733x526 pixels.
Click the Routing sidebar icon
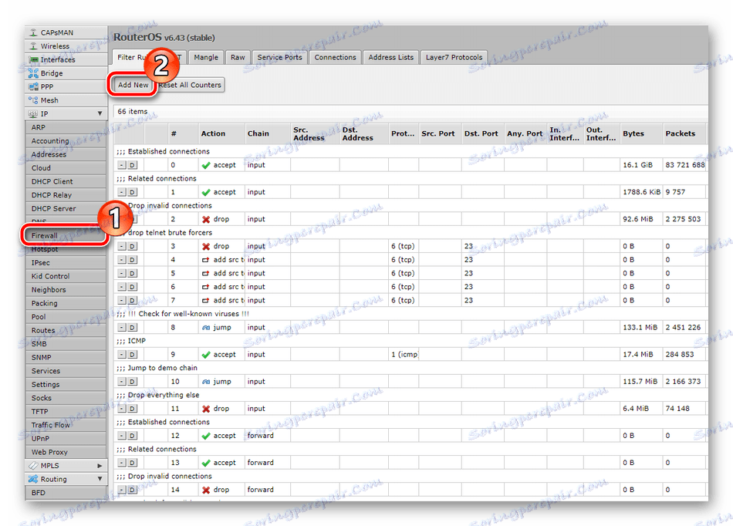click(x=33, y=479)
